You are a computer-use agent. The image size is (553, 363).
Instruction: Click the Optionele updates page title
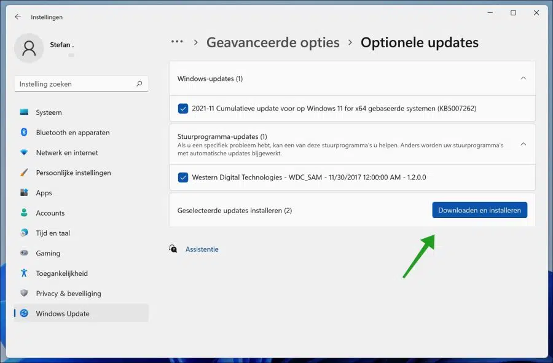(419, 42)
